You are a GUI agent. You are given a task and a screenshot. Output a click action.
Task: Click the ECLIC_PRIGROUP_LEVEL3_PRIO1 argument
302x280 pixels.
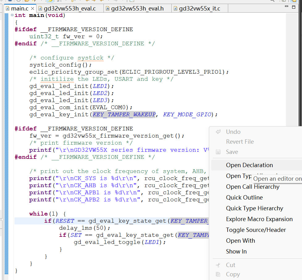tap(172, 72)
